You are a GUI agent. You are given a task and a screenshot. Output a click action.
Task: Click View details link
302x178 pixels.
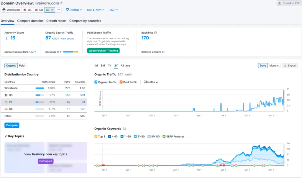tap(68, 39)
